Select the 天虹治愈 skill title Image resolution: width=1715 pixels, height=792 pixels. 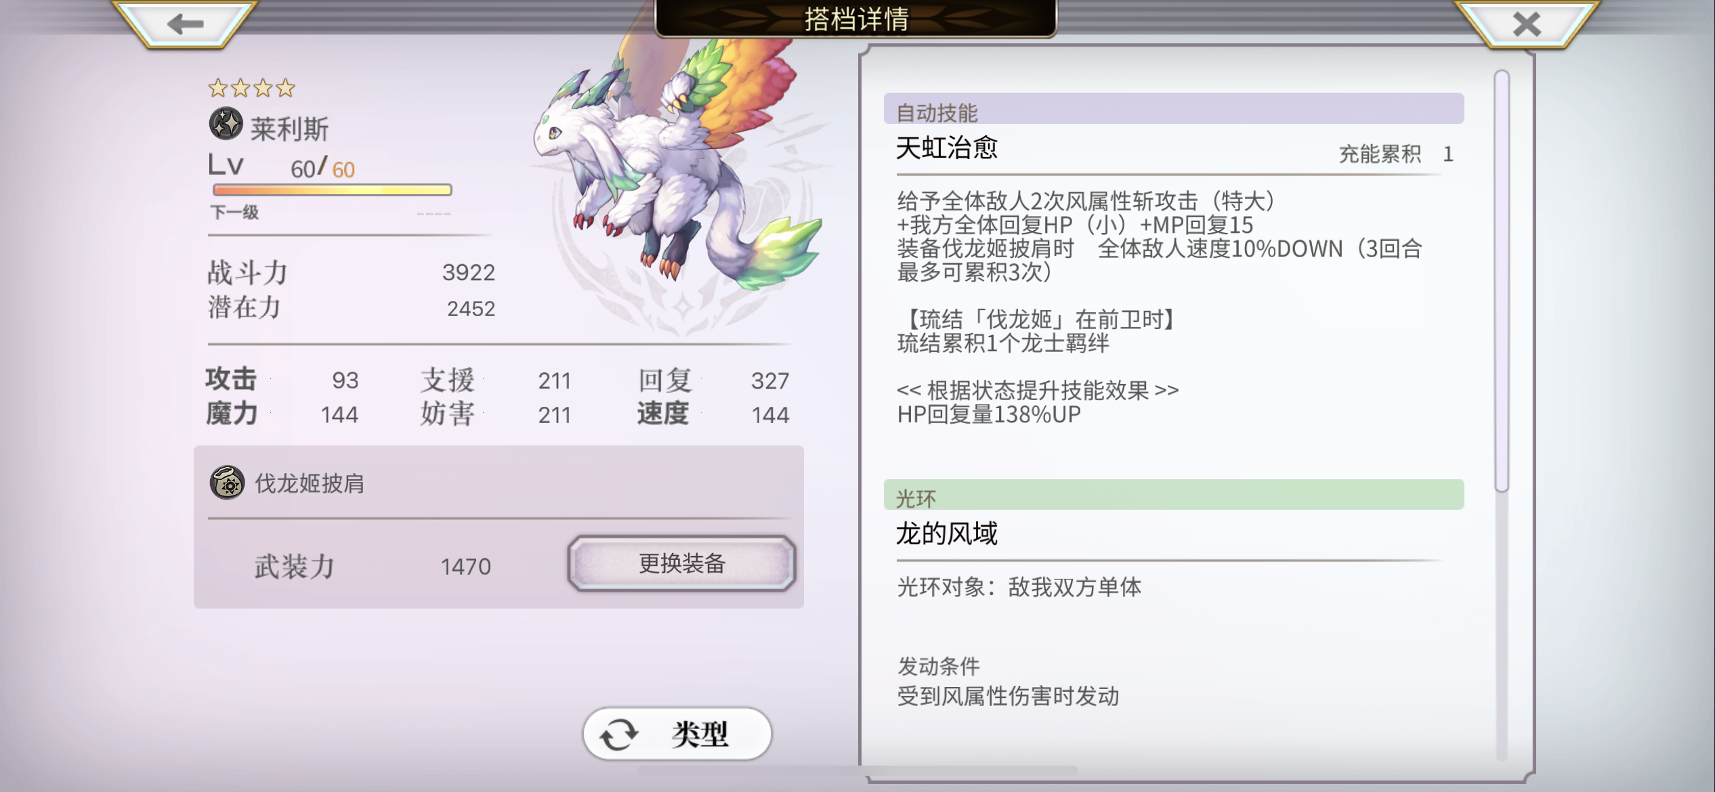(946, 147)
